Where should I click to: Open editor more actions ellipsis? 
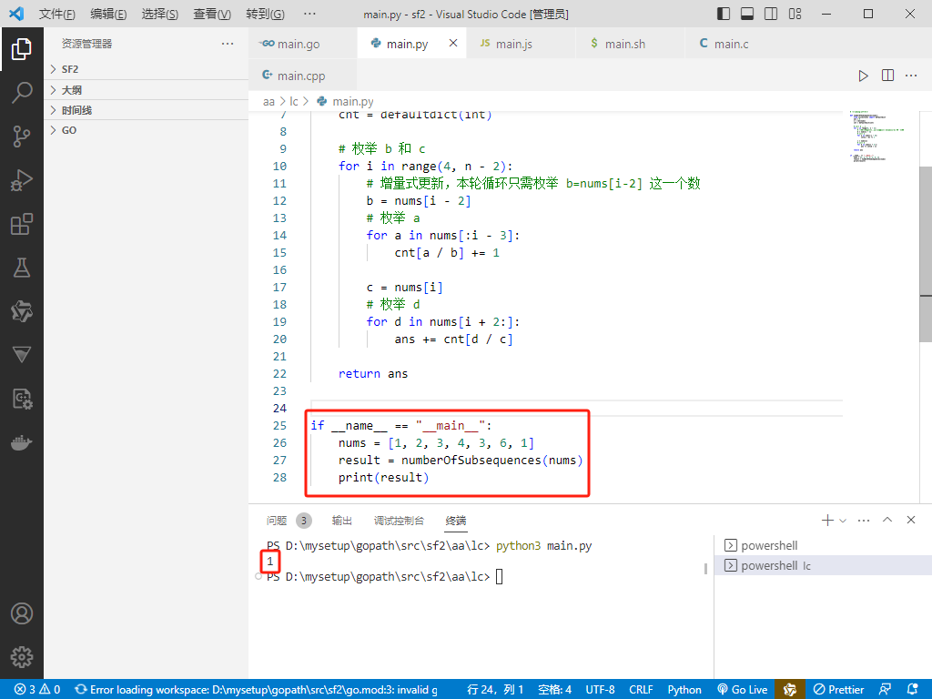(911, 76)
